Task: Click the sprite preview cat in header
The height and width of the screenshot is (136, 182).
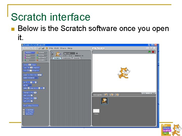Action: (58, 54)
